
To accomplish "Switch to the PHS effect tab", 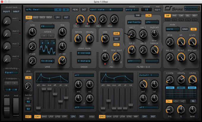I will point(174,15).
